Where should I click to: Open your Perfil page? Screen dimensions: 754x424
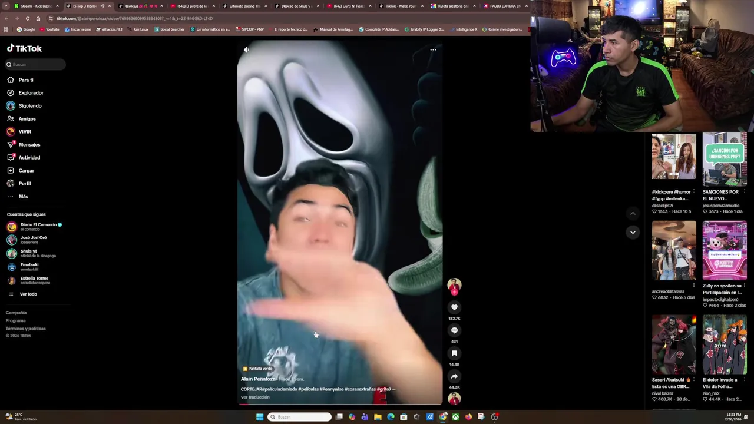[19, 183]
